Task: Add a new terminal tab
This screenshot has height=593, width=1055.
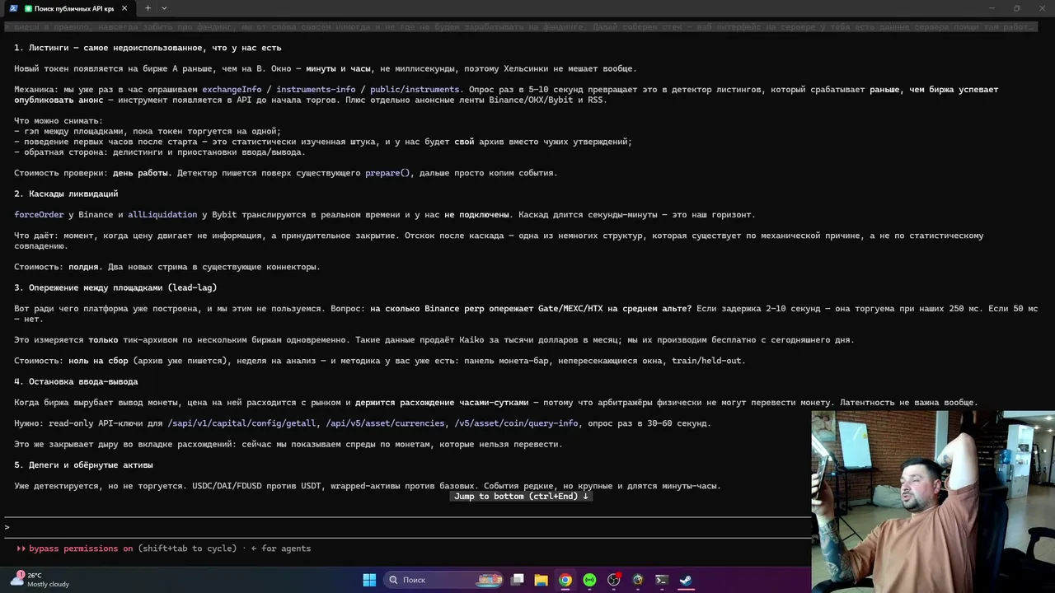Action: (x=148, y=8)
